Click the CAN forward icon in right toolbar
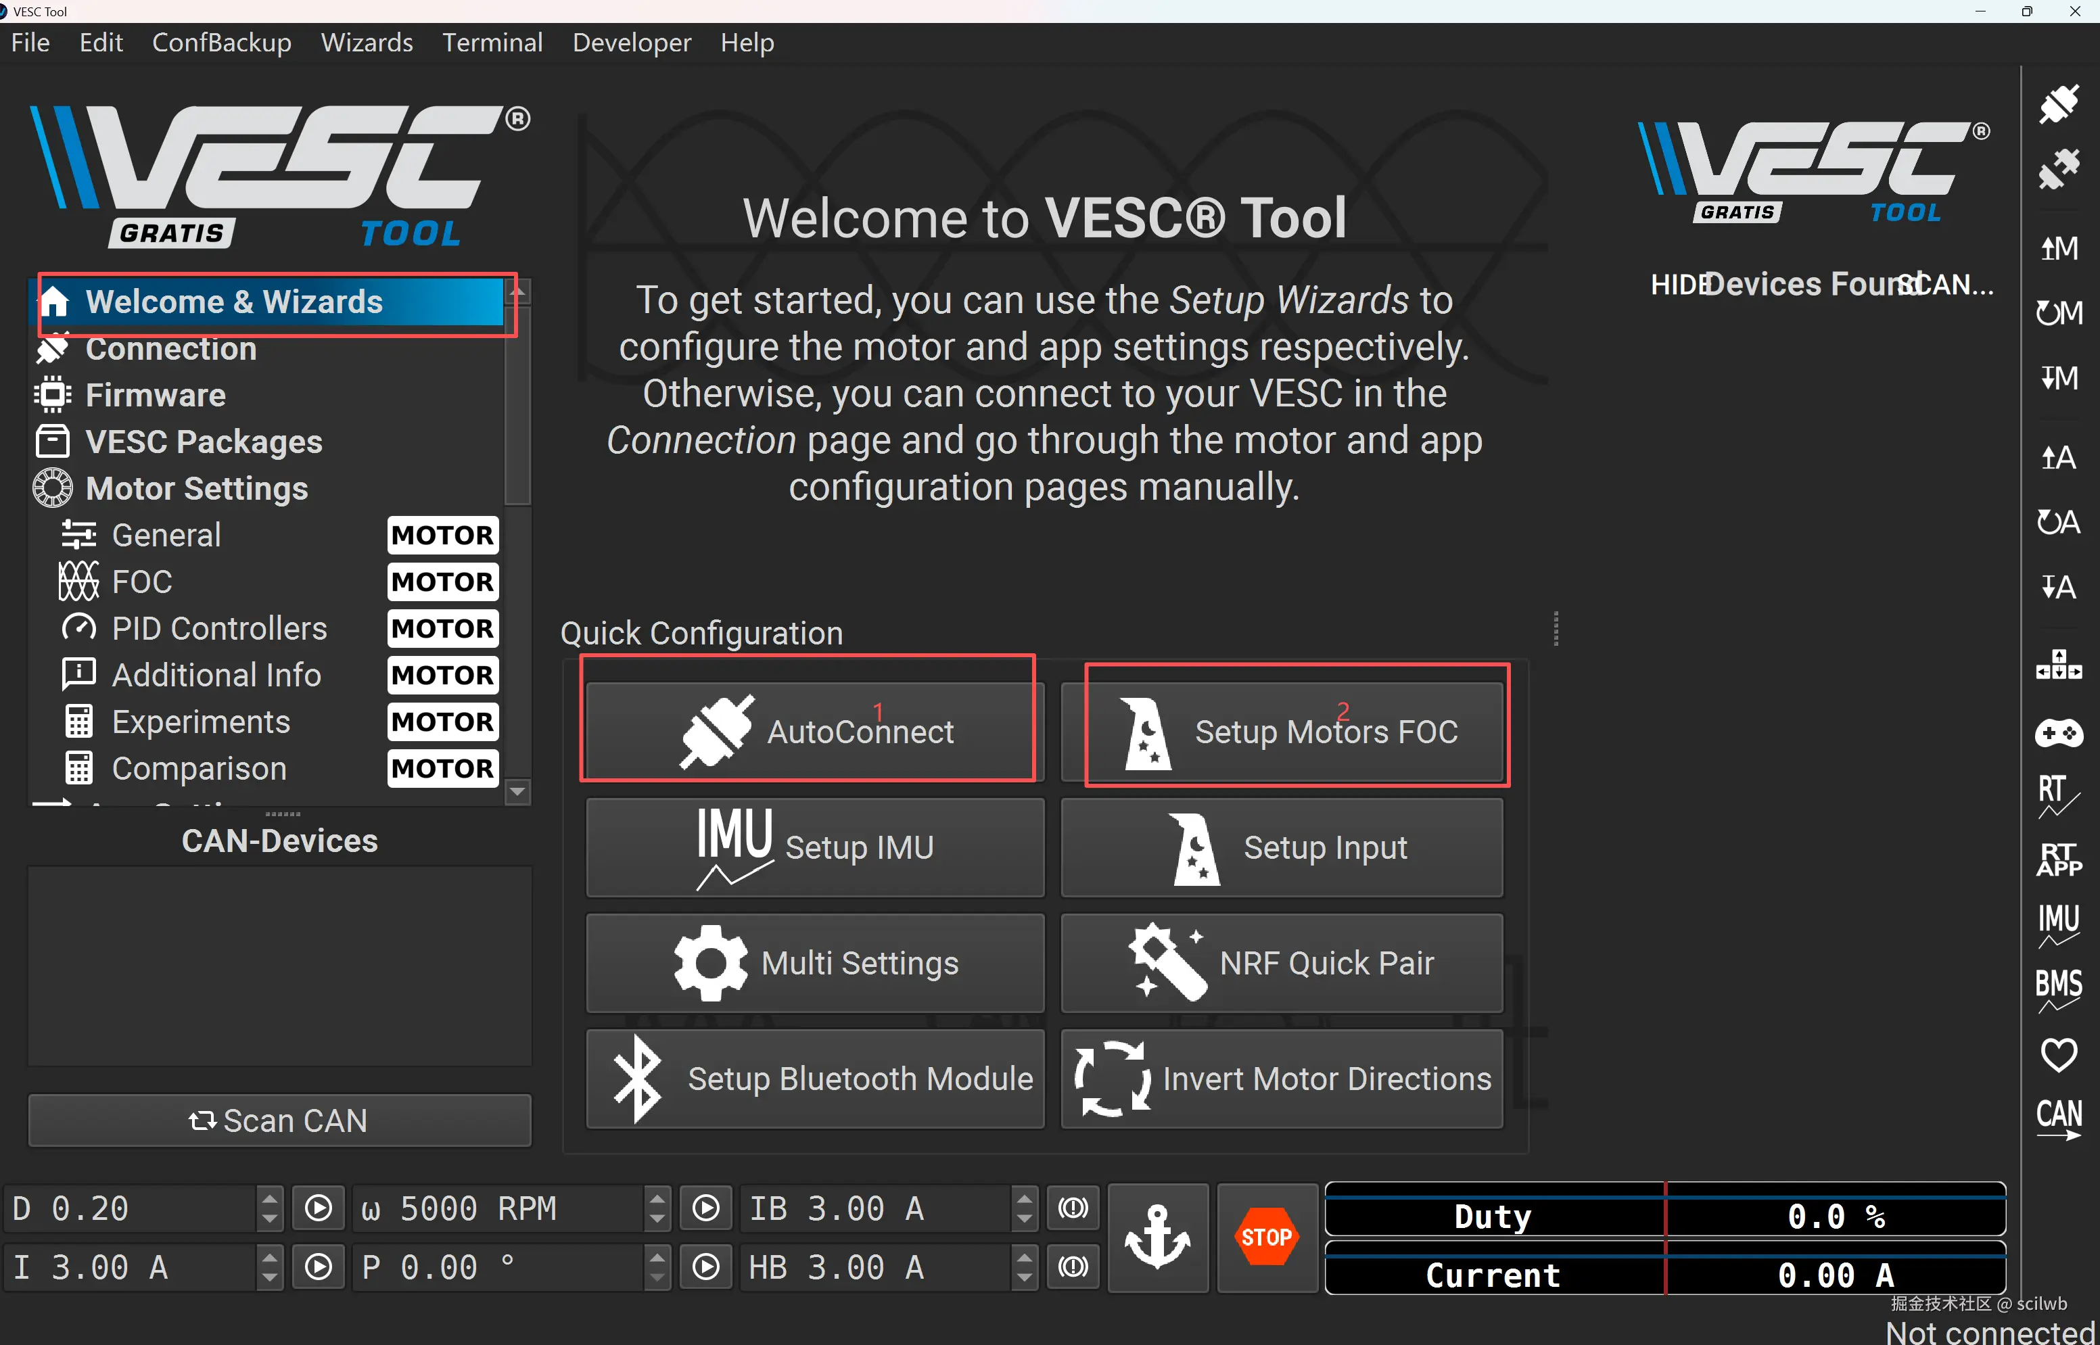Screen dimensions: 2100x1345 (2059, 1118)
